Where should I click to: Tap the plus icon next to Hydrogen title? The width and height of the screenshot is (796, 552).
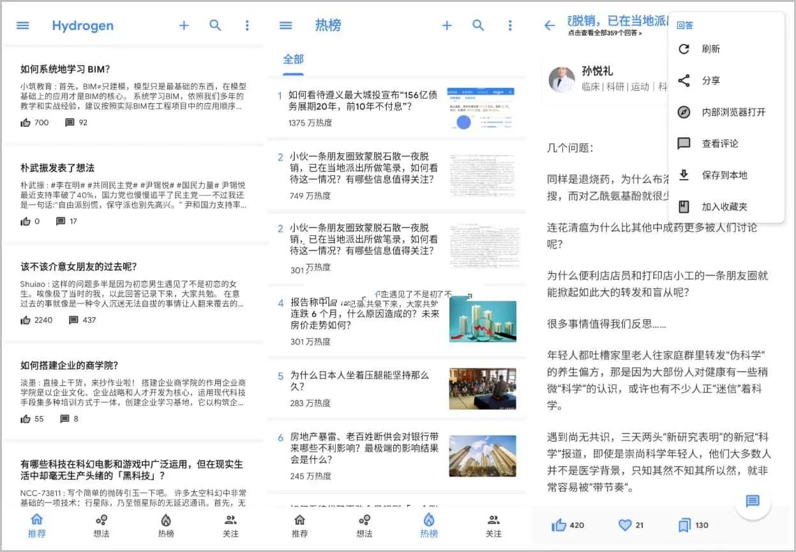point(183,25)
